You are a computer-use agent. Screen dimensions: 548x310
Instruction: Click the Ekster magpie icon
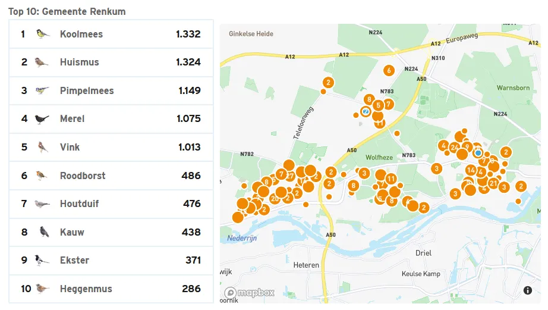tap(42, 260)
